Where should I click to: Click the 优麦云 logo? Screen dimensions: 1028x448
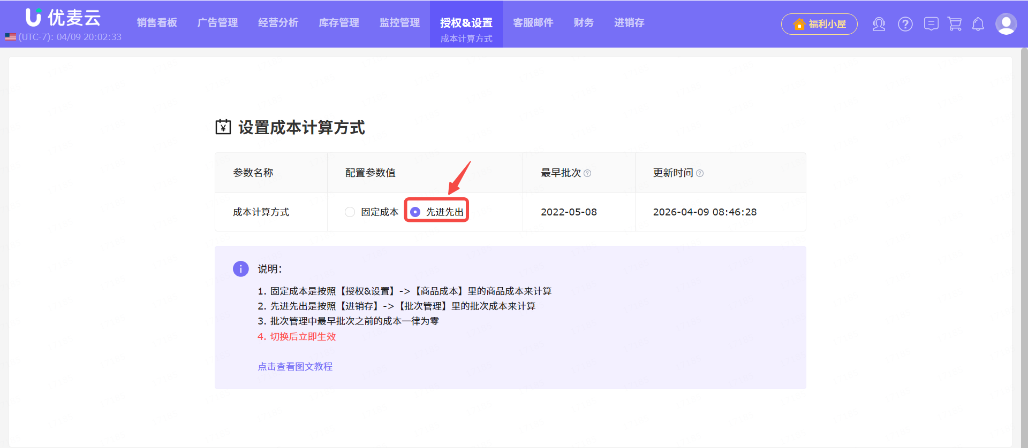(x=63, y=18)
